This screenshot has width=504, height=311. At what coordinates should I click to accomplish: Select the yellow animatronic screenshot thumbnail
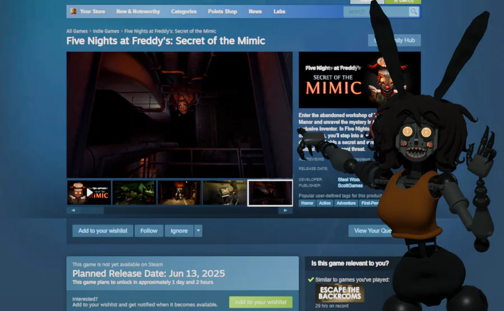pos(225,193)
